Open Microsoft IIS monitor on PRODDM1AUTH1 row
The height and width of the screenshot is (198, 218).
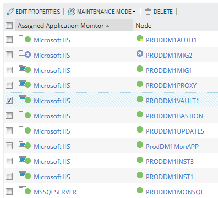click(52, 40)
